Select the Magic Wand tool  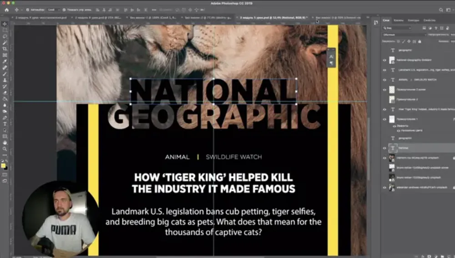point(5,43)
